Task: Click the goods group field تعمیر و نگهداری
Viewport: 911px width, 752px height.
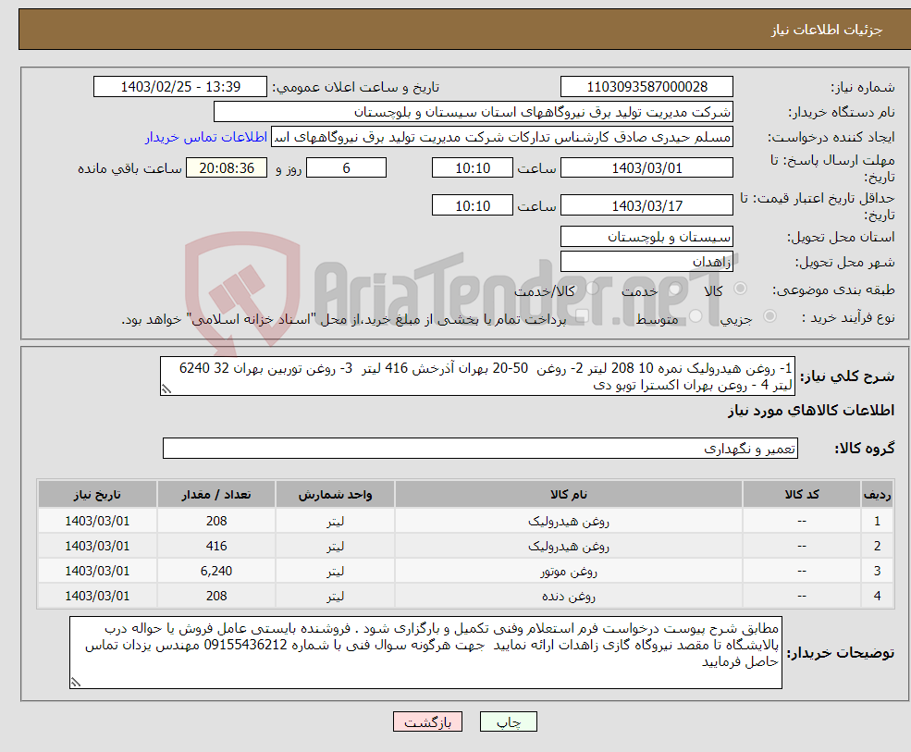Action: click(481, 448)
